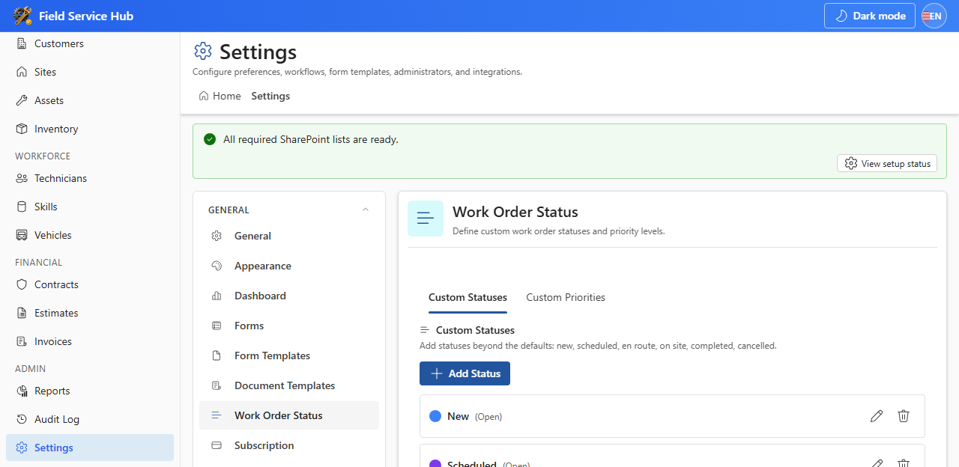
Task: Click the Work Order Status header icon
Action: point(426,219)
